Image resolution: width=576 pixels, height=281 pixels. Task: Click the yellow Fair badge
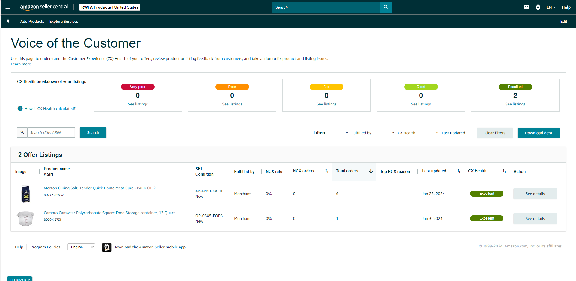pyautogui.click(x=327, y=87)
